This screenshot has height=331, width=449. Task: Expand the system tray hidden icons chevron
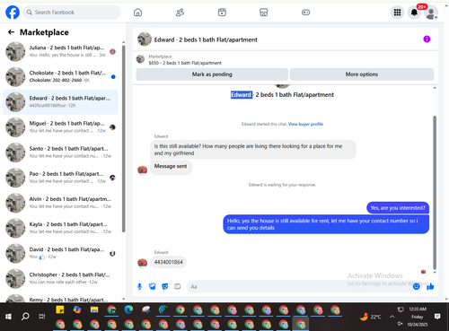click(392, 317)
